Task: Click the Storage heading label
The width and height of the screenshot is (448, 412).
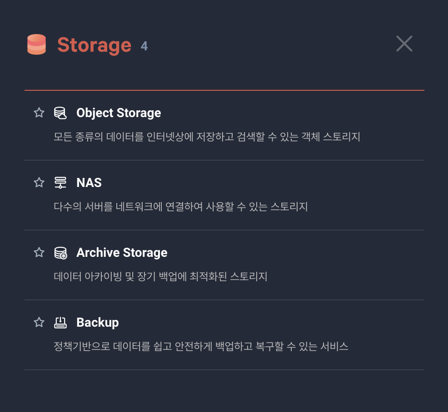Action: point(95,45)
